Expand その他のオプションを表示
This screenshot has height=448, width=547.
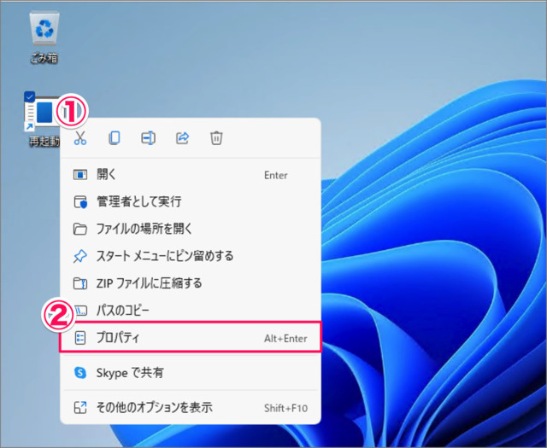click(154, 407)
